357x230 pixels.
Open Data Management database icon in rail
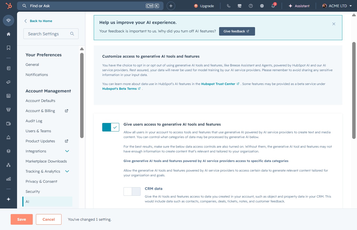[9, 151]
